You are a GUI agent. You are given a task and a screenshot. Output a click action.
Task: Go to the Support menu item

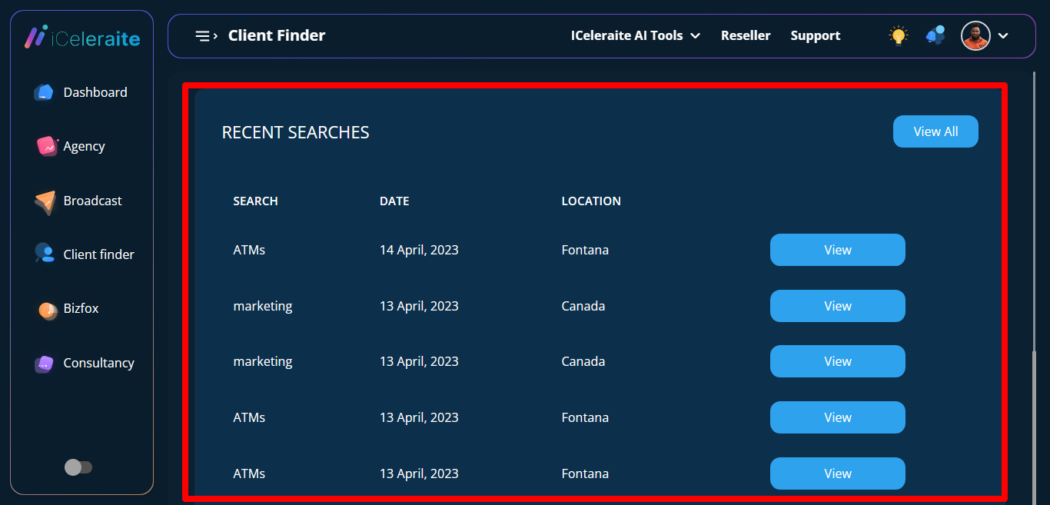pyautogui.click(x=815, y=35)
